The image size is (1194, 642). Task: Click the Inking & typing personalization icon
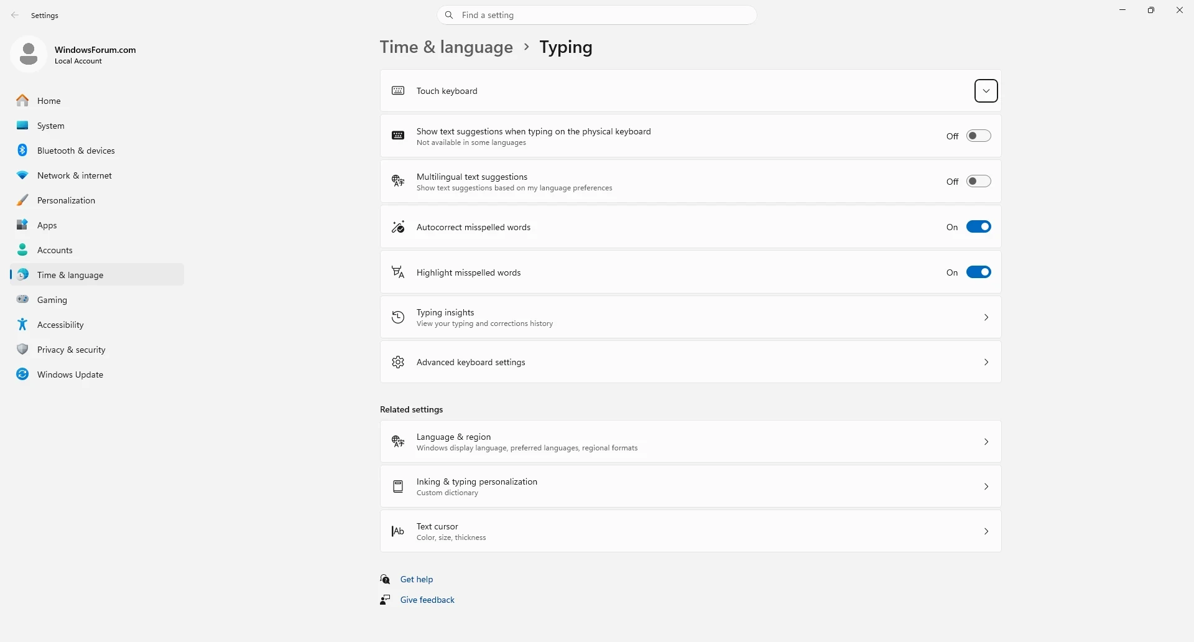coord(398,486)
